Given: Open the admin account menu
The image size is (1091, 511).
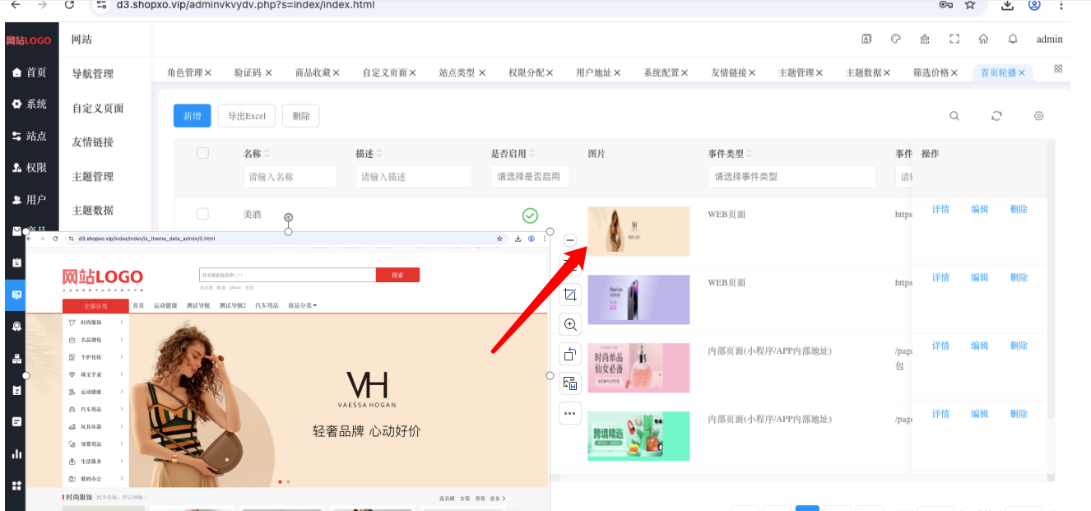Looking at the screenshot, I should tap(1049, 39).
